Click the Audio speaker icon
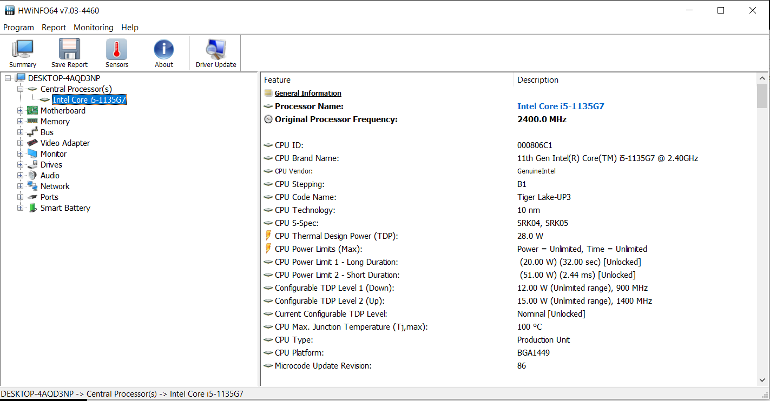This screenshot has width=770, height=401. (x=32, y=176)
